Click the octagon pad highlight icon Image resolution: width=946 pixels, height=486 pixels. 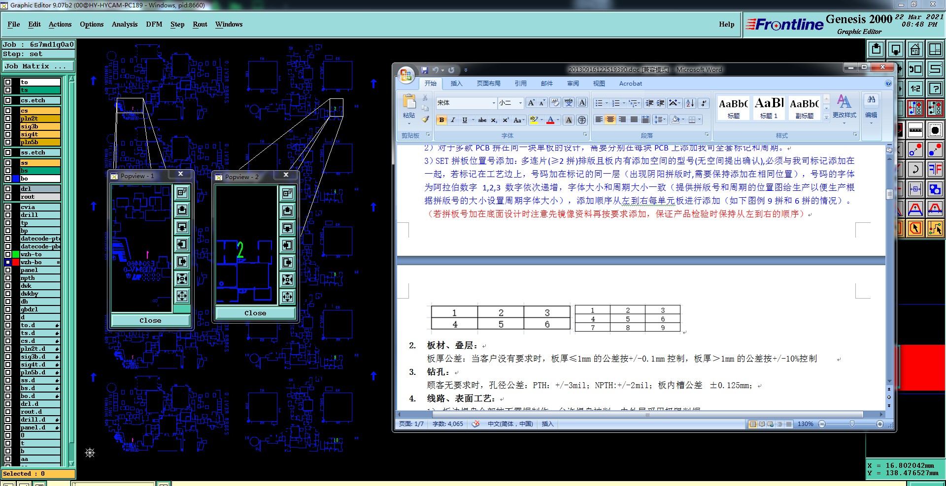[x=935, y=130]
